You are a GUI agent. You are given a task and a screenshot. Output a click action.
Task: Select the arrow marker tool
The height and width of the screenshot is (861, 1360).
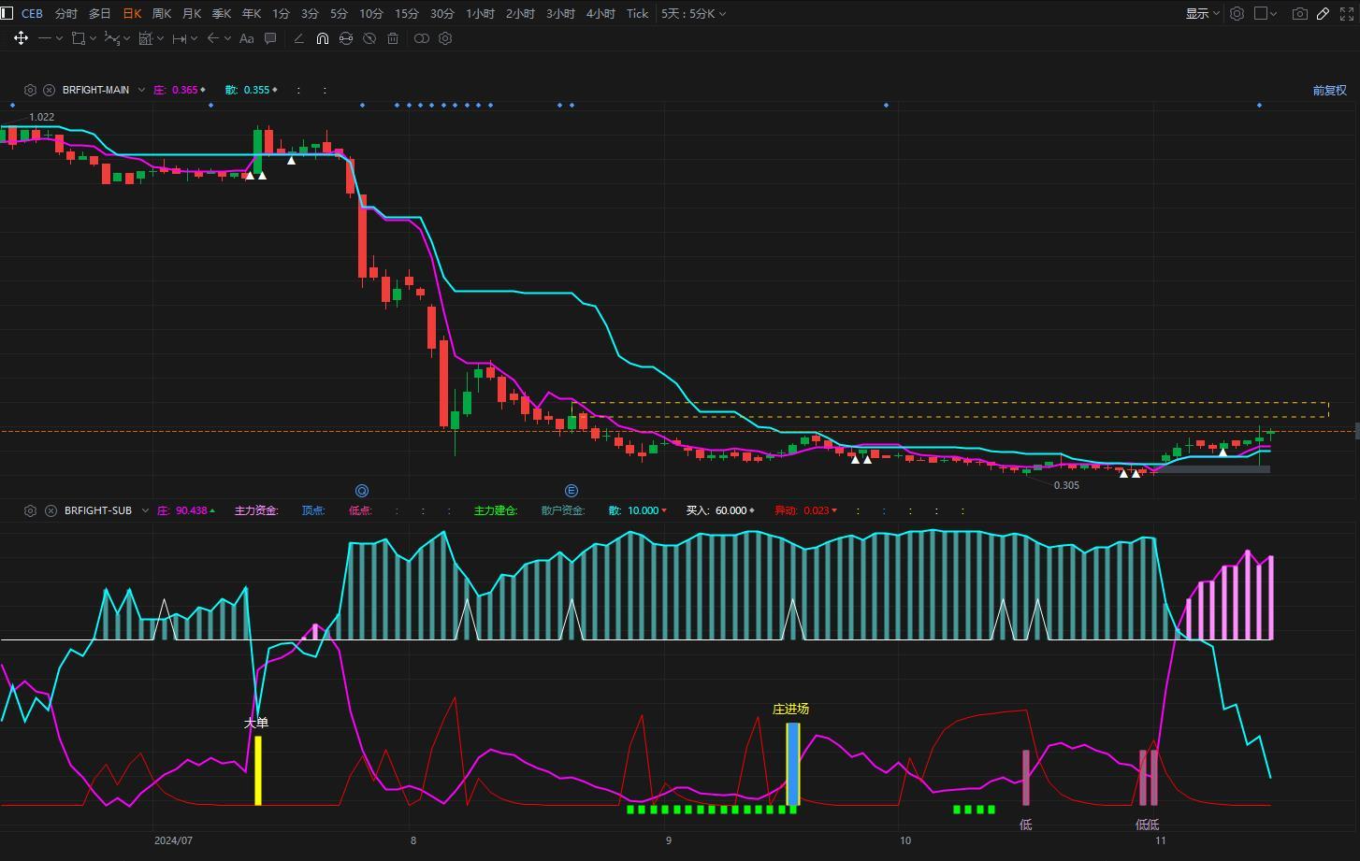pos(212,38)
